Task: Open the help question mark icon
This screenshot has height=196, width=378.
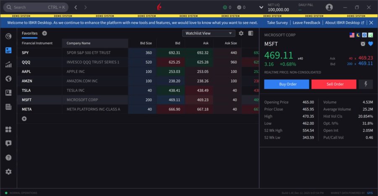Action: 8,157
